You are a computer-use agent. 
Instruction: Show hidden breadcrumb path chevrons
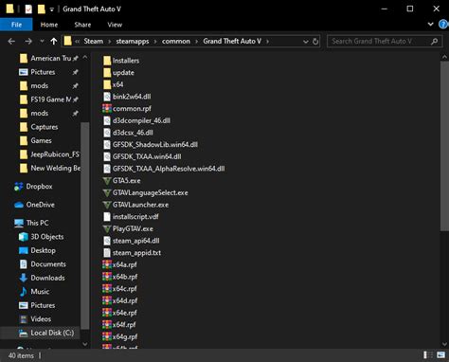coord(77,42)
